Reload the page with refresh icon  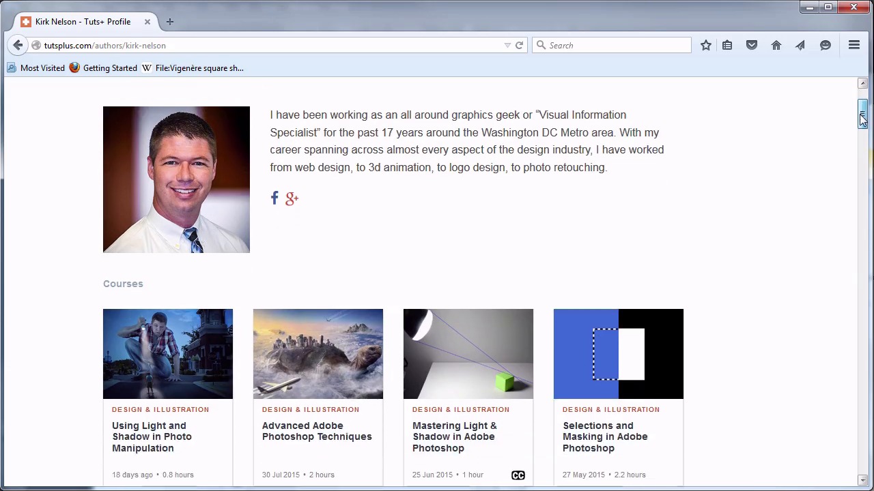(x=519, y=45)
